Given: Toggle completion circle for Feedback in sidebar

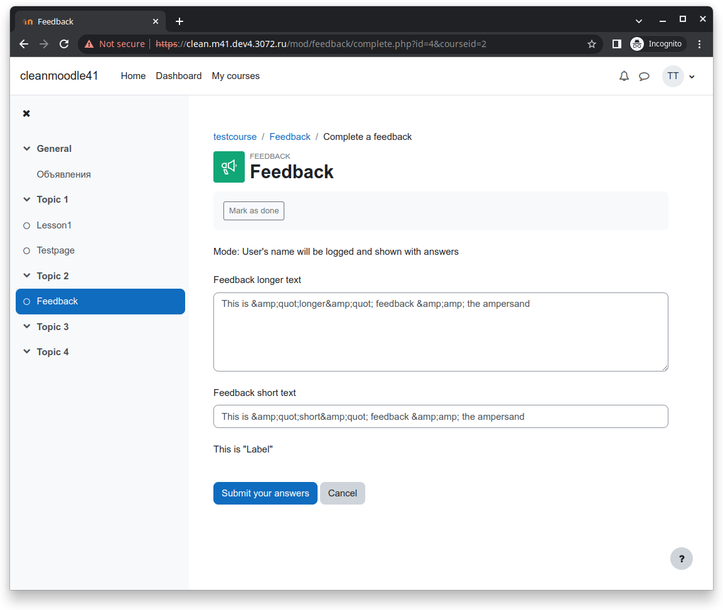Looking at the screenshot, I should (27, 301).
